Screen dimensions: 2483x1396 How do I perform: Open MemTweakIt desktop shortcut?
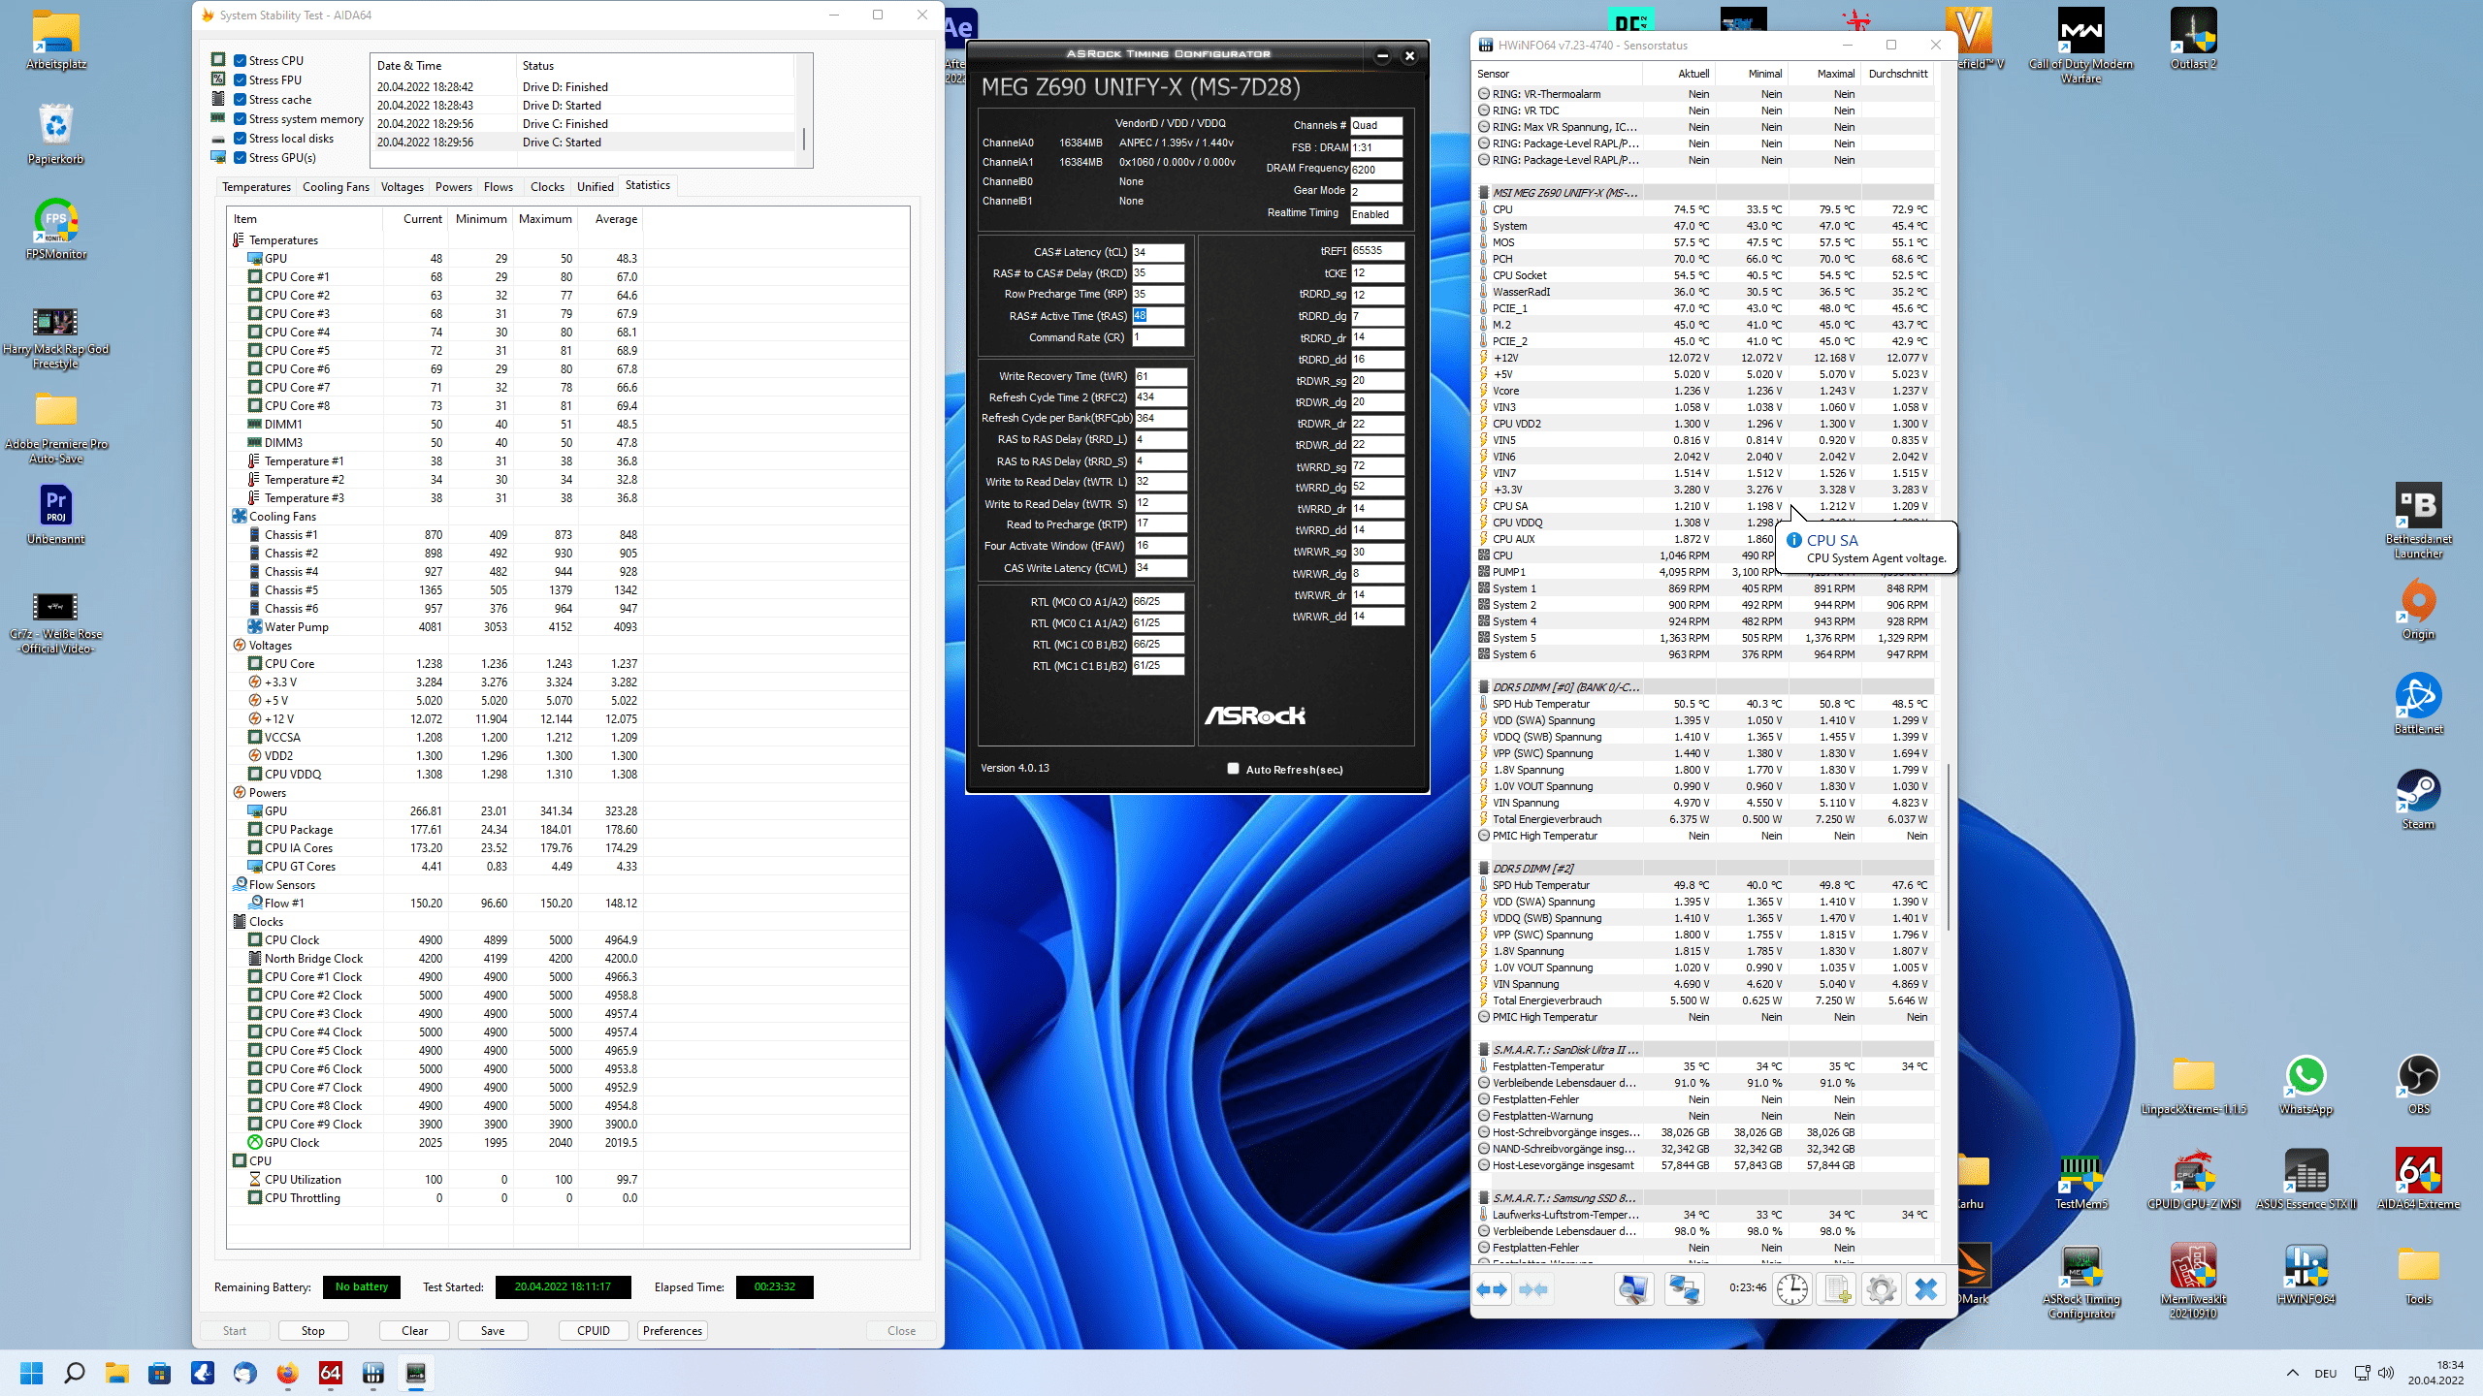tap(2193, 1280)
